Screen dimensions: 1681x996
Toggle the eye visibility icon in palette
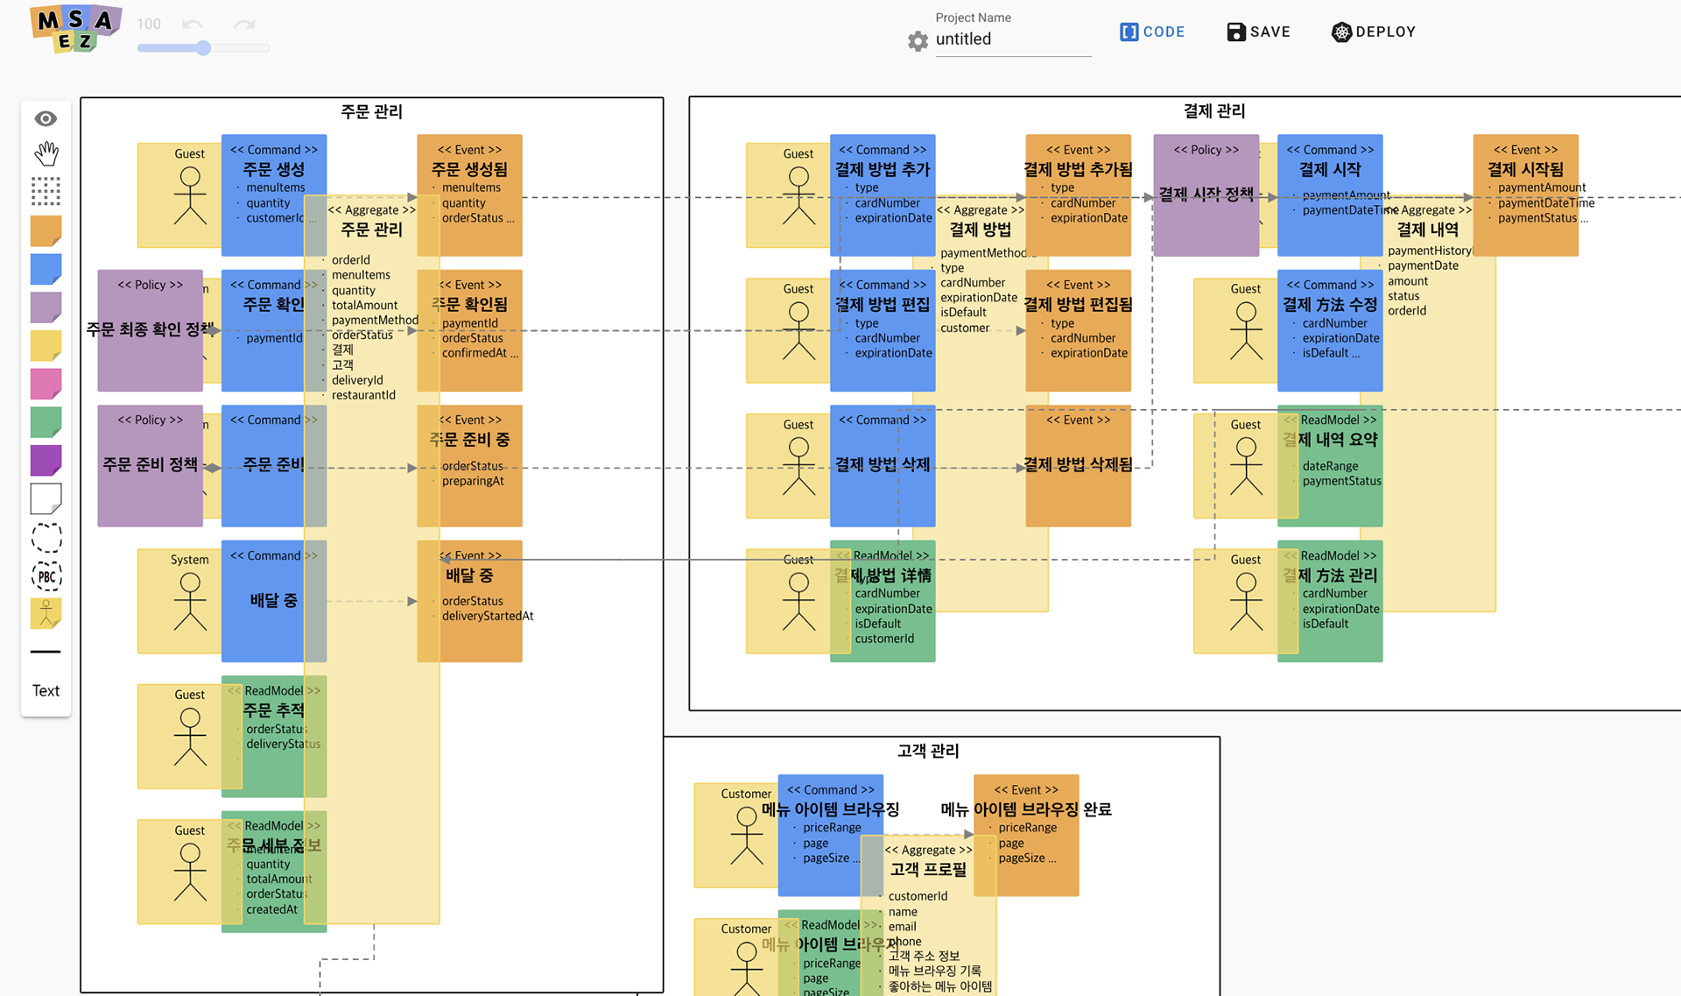click(46, 118)
